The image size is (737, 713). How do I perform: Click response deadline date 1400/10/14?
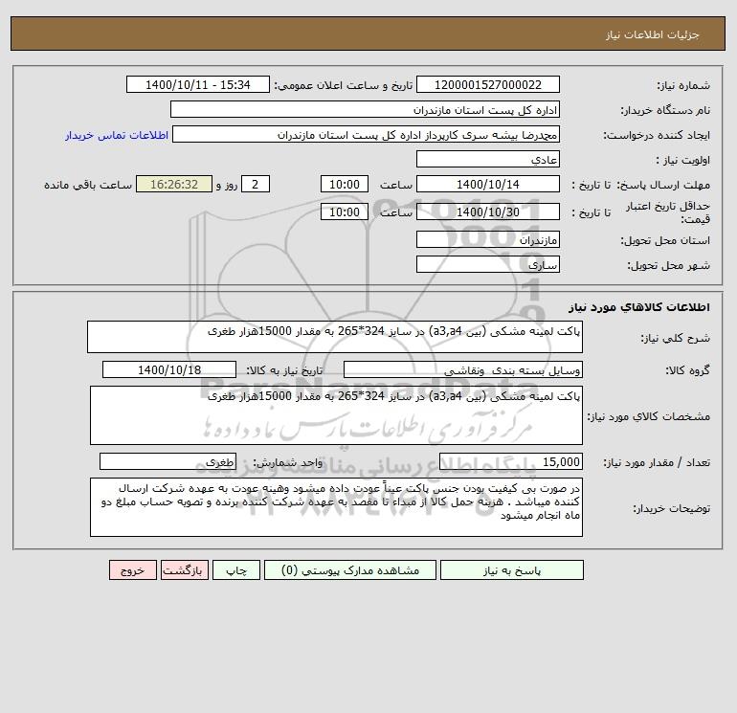tap(488, 185)
